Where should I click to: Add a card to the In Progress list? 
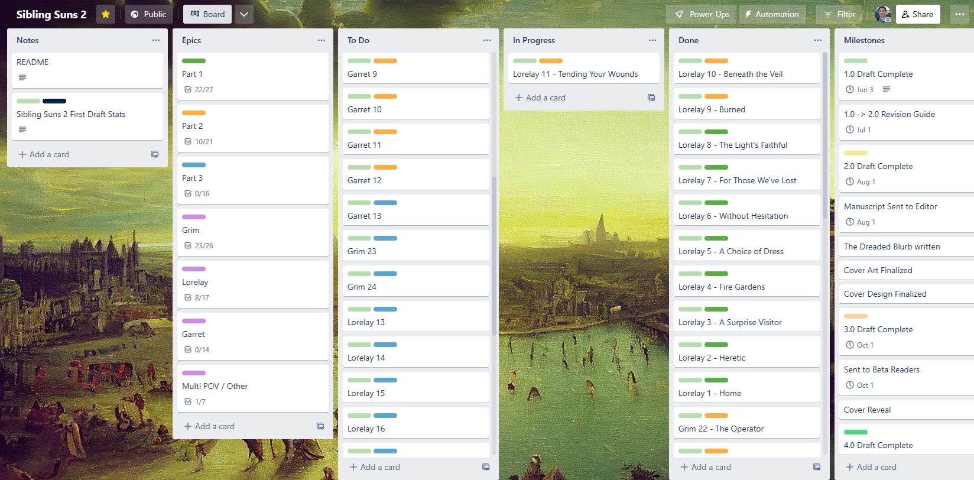coord(540,98)
